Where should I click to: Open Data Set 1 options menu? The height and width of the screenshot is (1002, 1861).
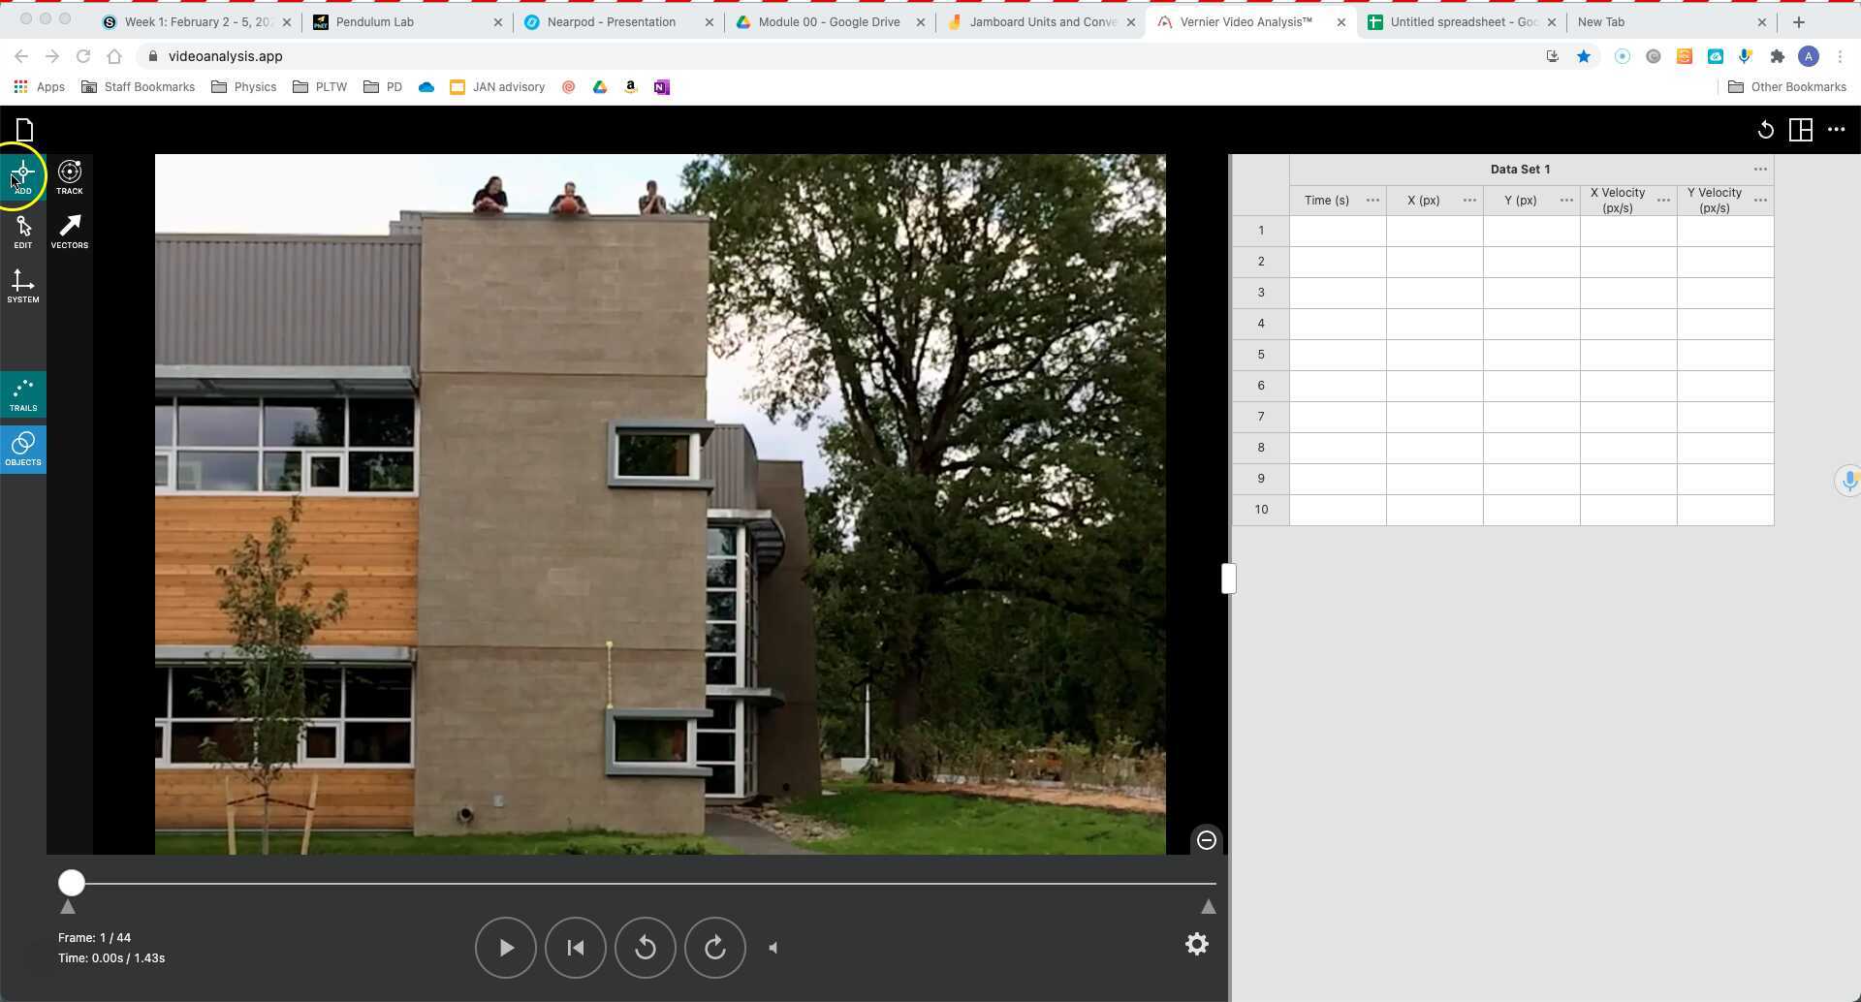point(1759,170)
